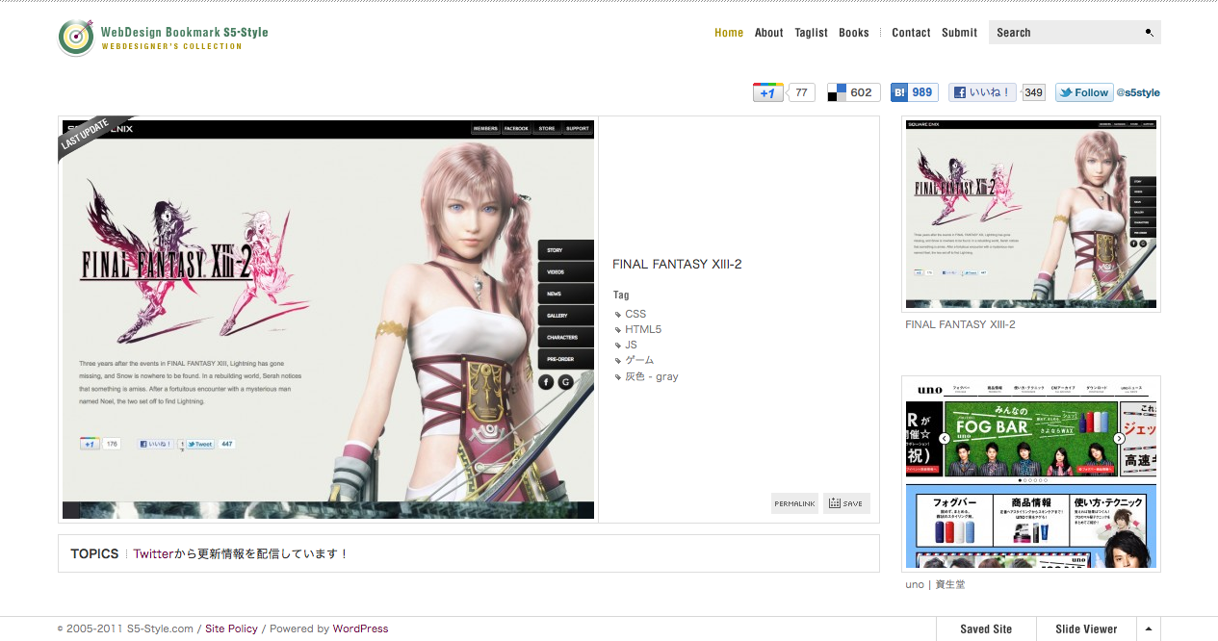Screen dimensions: 1218x641
Task: Follow the WordPress footer link
Action: point(360,628)
